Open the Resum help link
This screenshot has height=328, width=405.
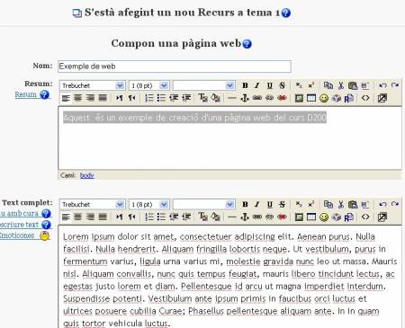pyautogui.click(x=32, y=94)
